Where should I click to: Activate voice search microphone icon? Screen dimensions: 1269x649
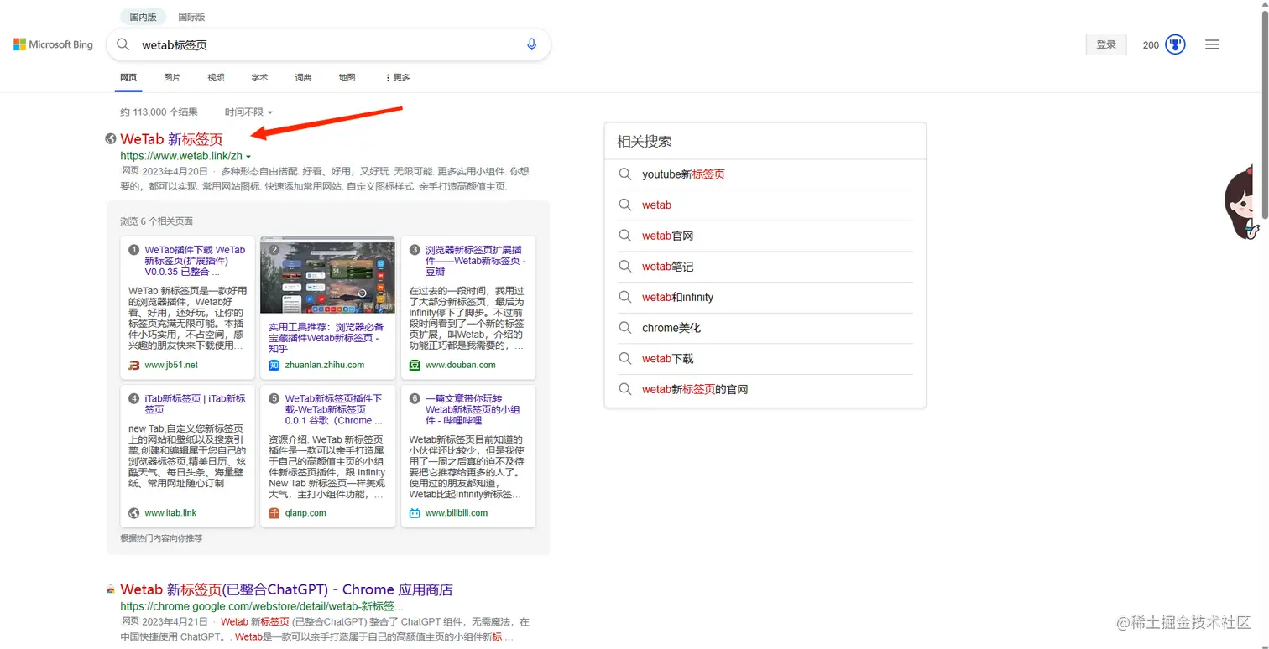point(531,44)
